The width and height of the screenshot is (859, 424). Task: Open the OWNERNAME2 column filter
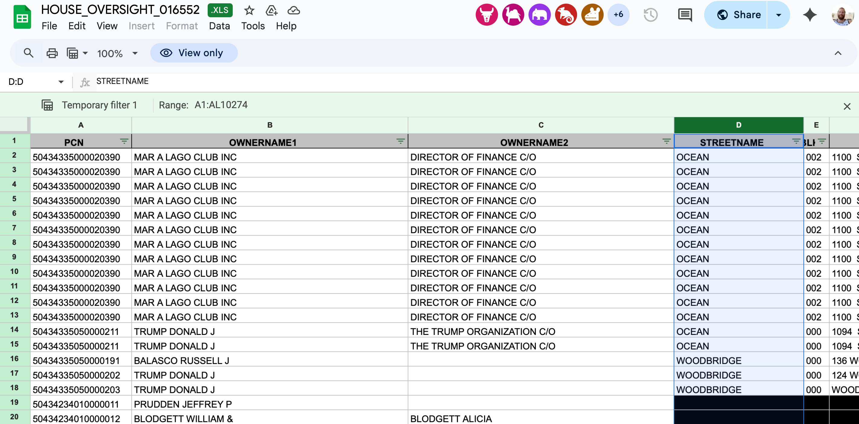click(666, 141)
